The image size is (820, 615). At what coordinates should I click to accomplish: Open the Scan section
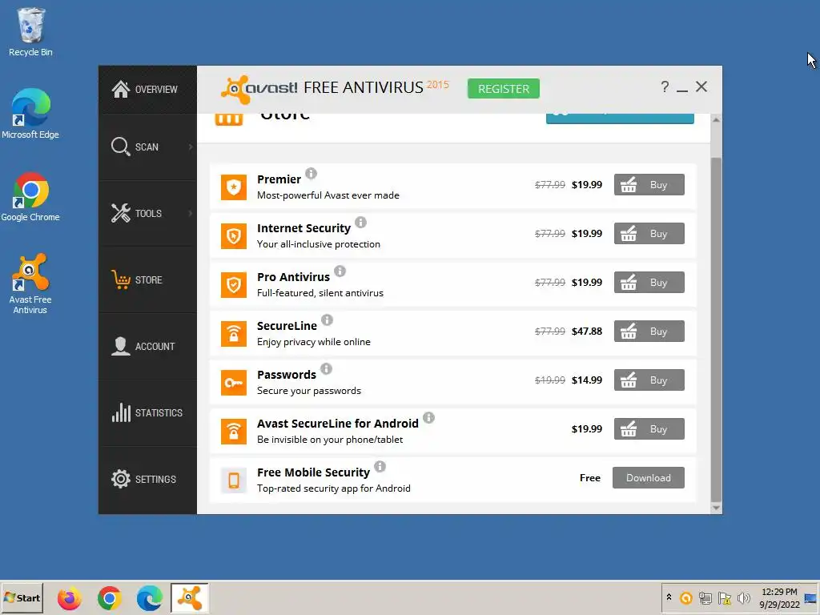pos(147,147)
